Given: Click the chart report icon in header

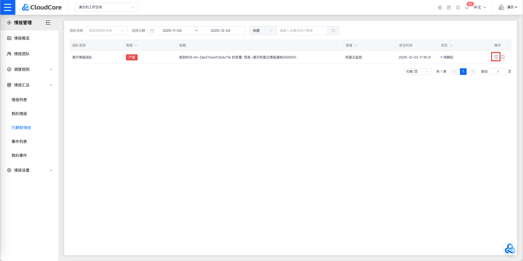Looking at the screenshot, I should click(x=458, y=8).
